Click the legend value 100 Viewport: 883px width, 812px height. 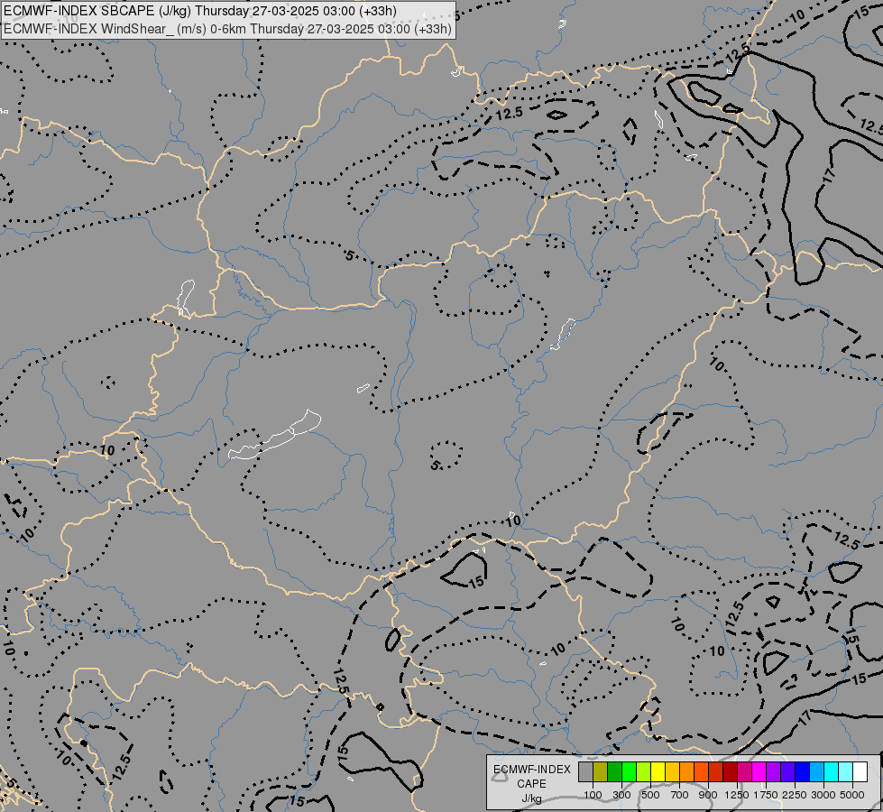coord(593,795)
